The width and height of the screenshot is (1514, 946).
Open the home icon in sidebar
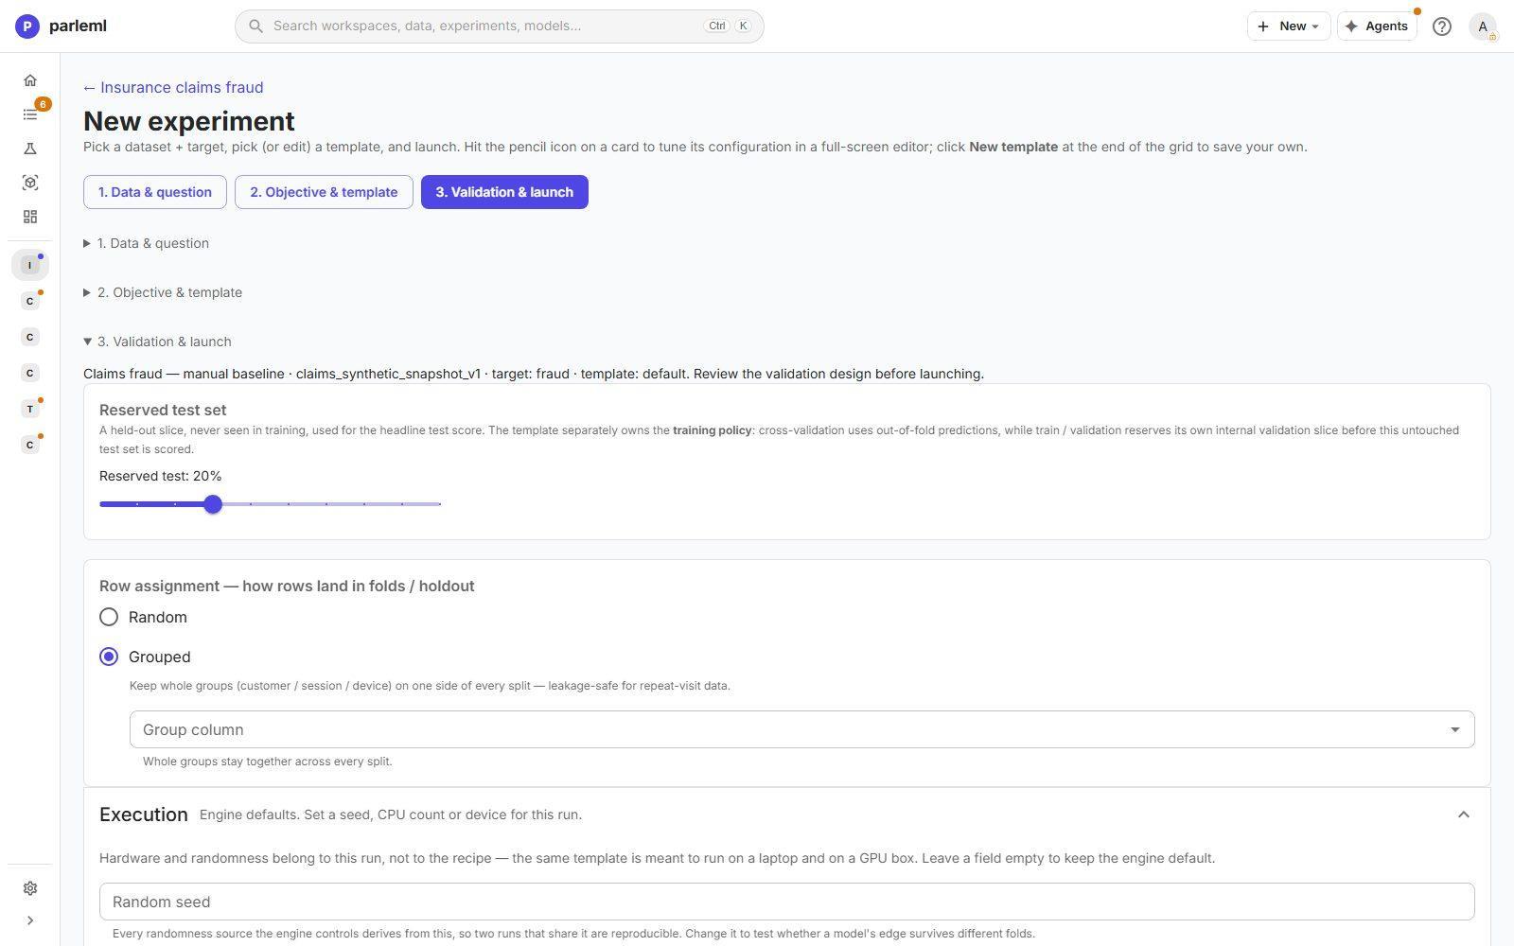pyautogui.click(x=30, y=80)
